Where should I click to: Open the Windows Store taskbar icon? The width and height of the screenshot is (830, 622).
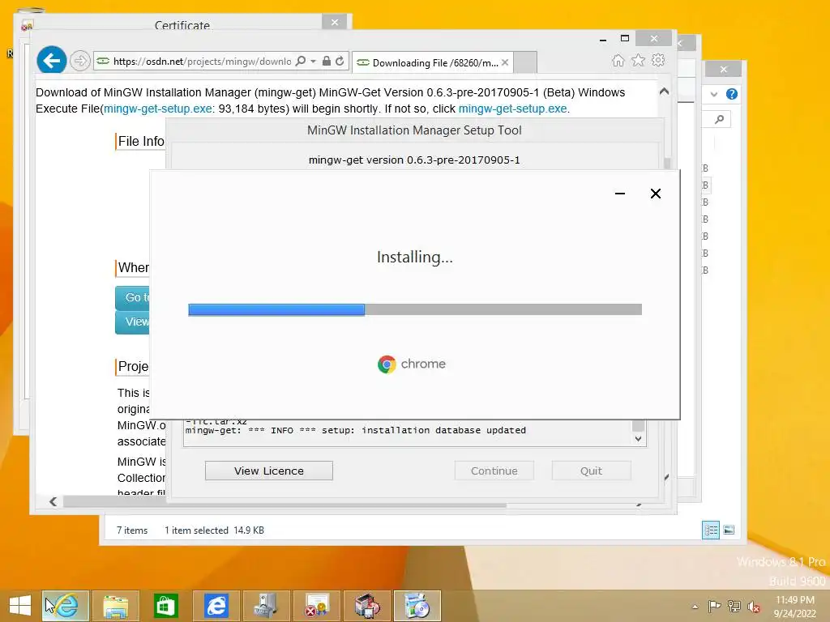[x=165, y=606]
